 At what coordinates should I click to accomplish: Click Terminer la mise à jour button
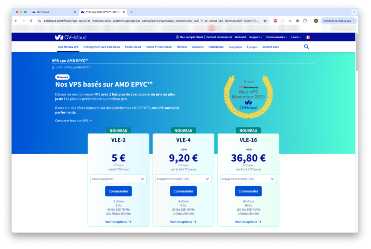pyautogui.click(x=339, y=21)
